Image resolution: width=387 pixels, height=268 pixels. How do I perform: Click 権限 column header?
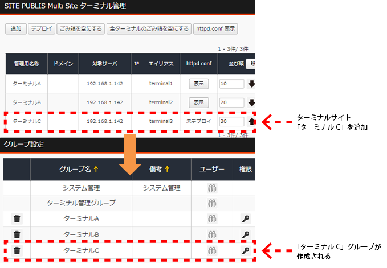tap(245, 169)
